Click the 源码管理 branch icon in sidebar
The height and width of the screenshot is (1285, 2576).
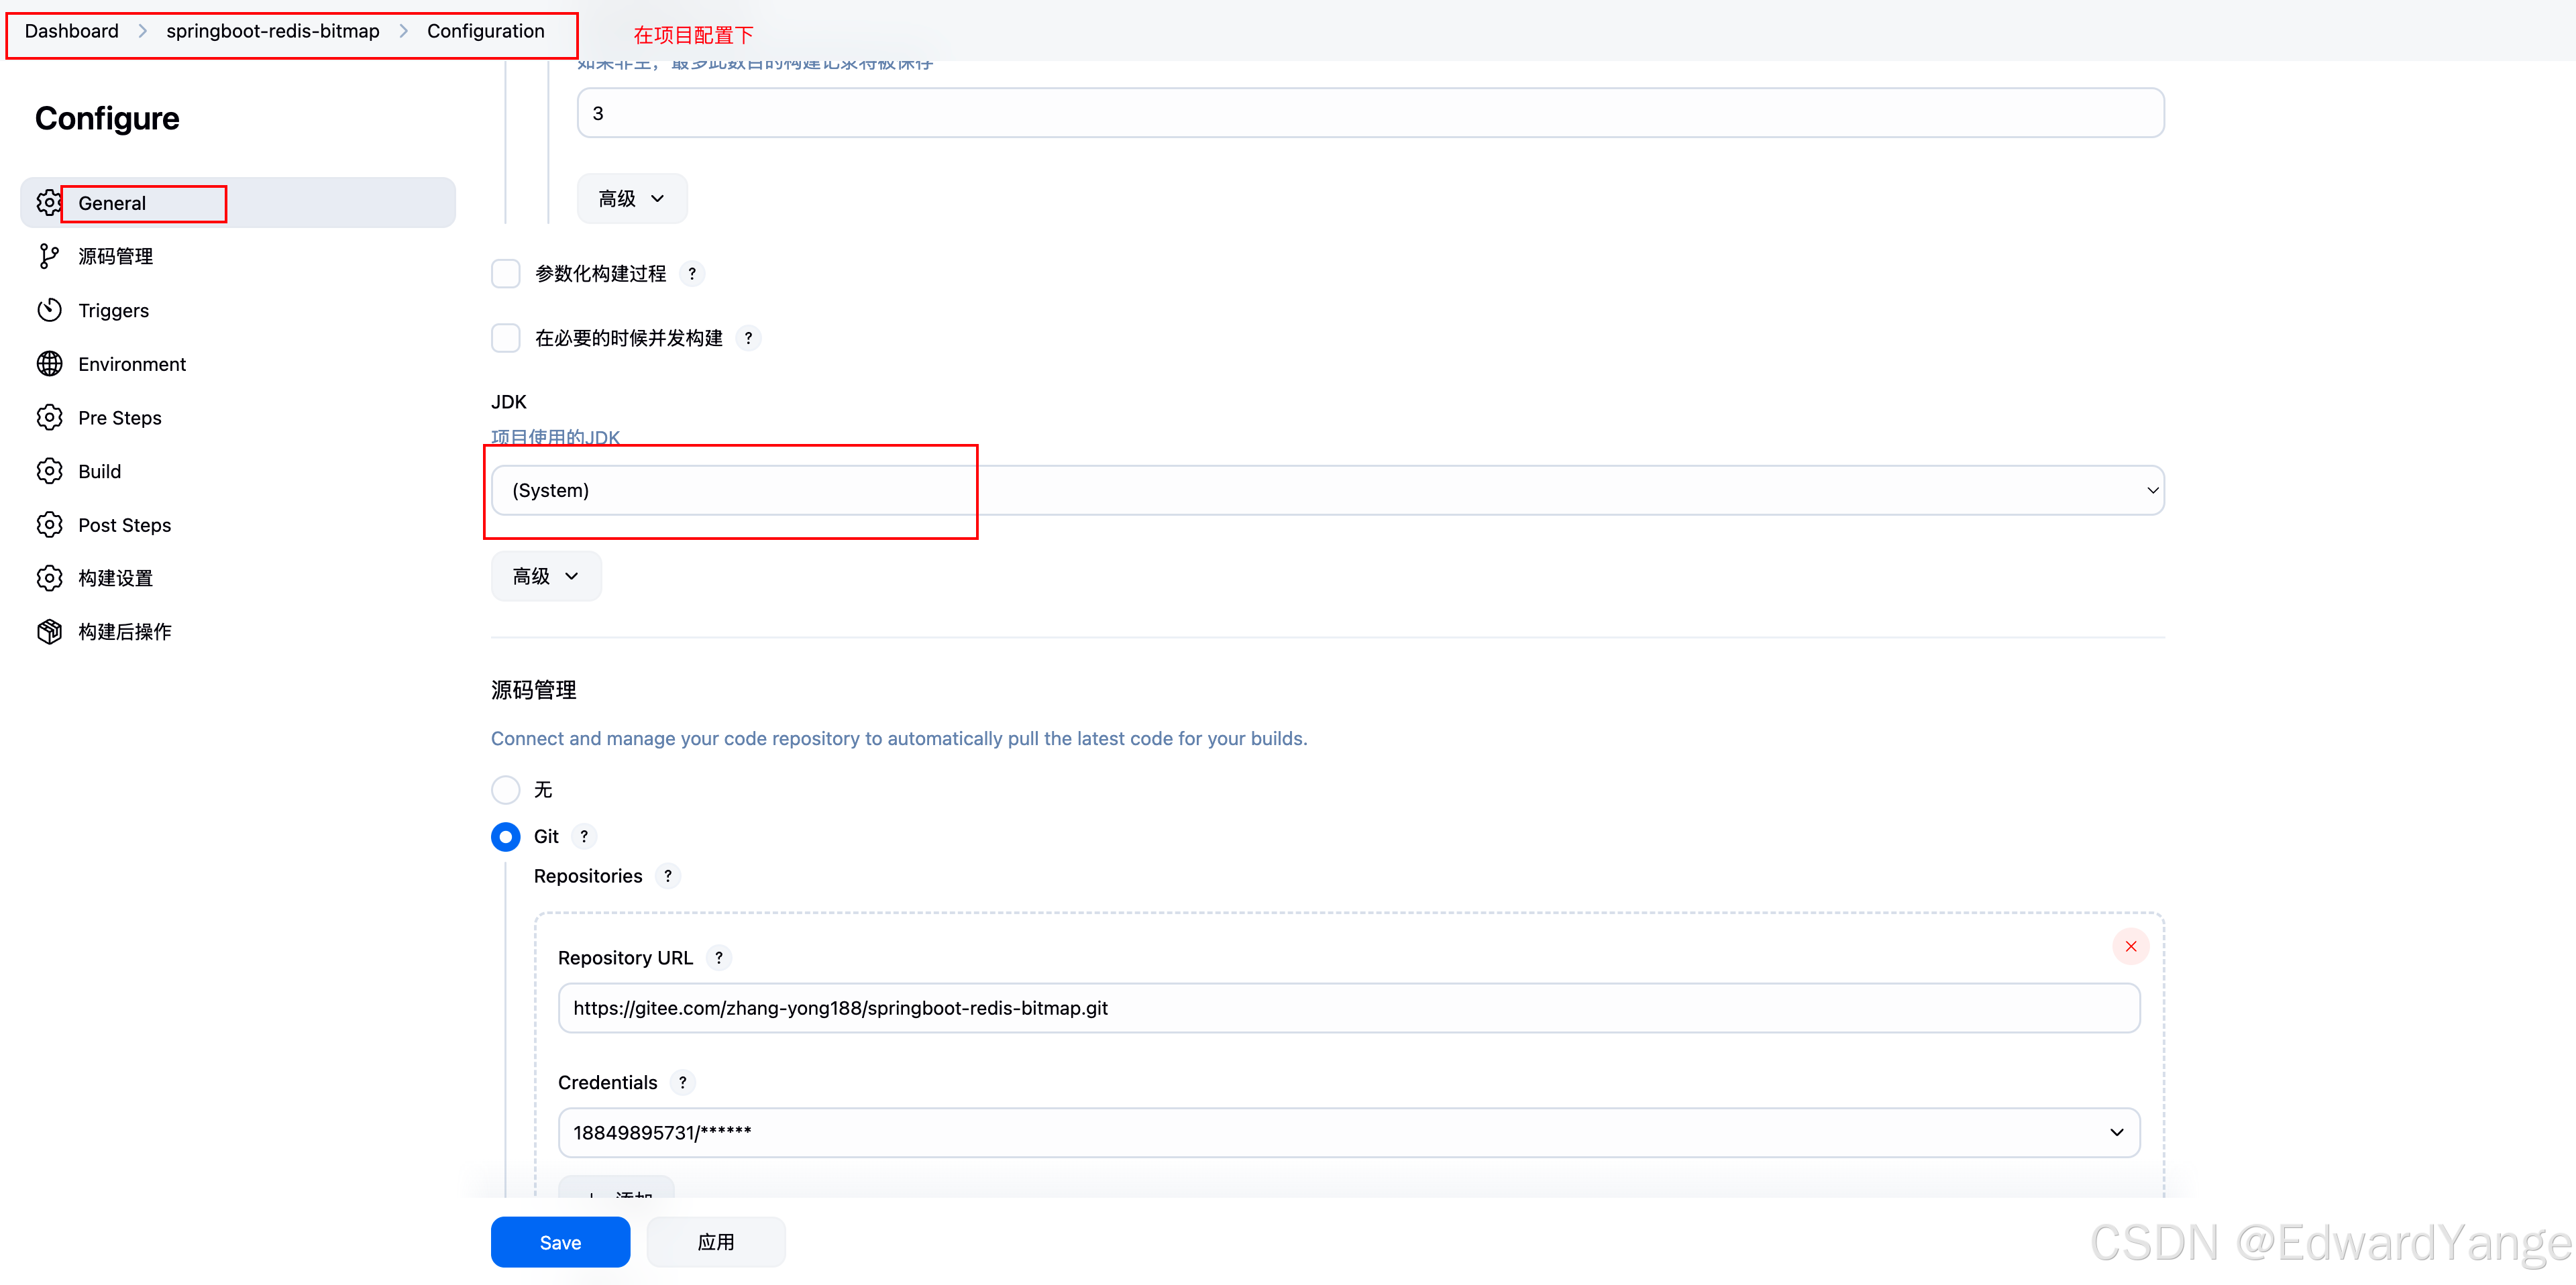pyautogui.click(x=49, y=256)
